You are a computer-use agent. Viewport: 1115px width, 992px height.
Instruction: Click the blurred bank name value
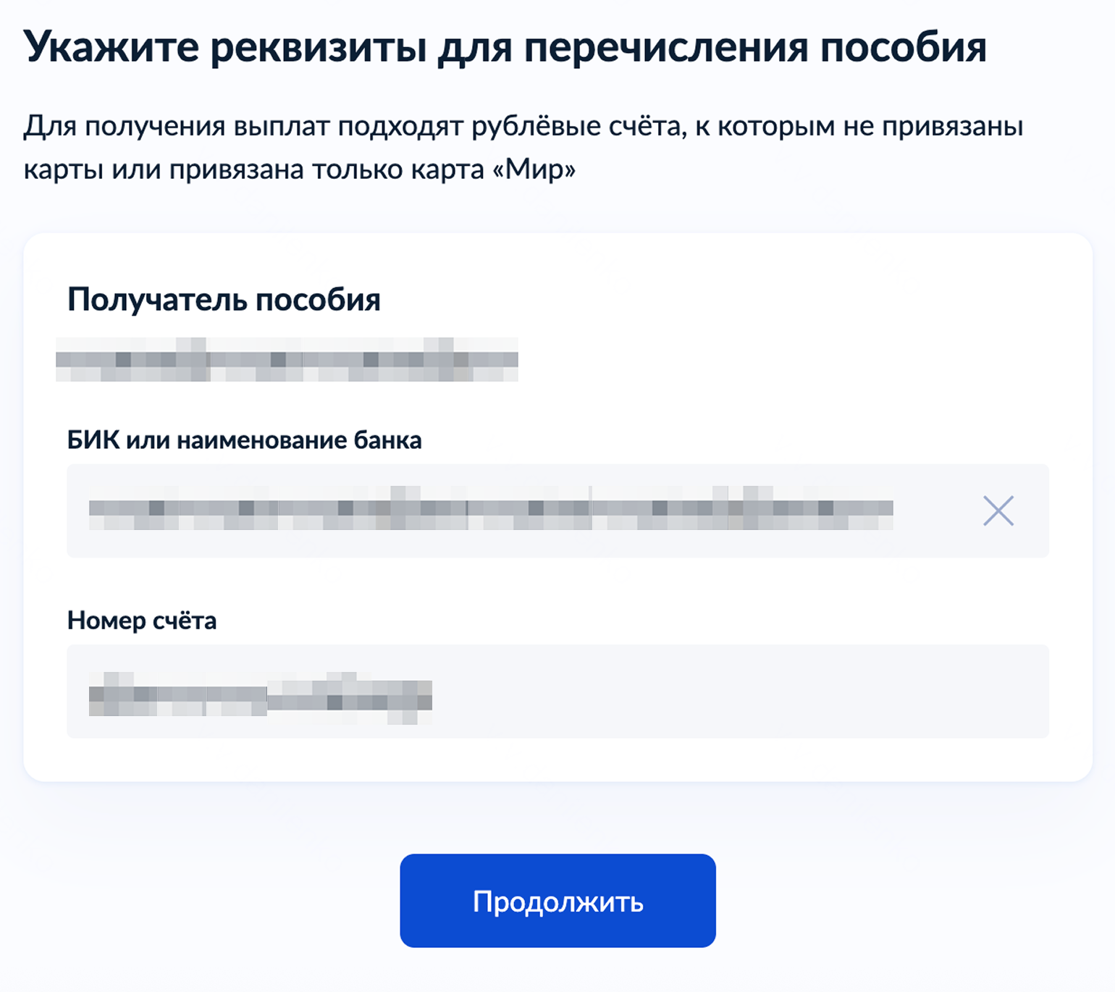click(491, 508)
